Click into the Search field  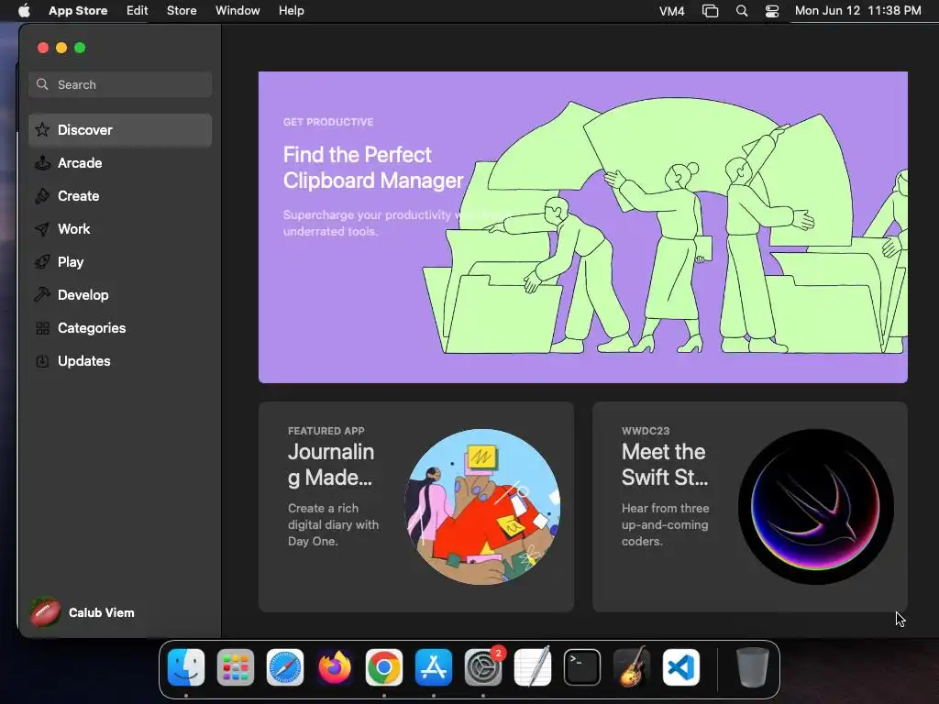point(120,84)
